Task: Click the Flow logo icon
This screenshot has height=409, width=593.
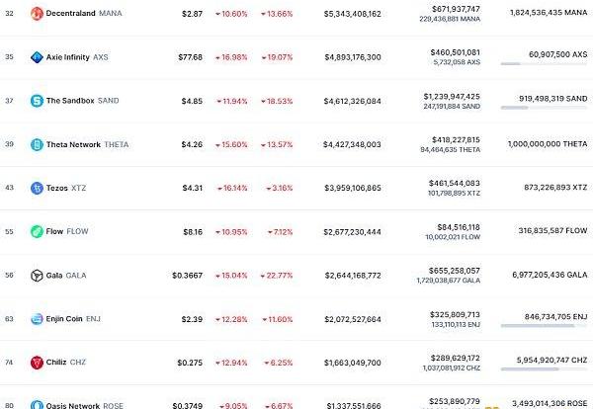Action: click(37, 231)
